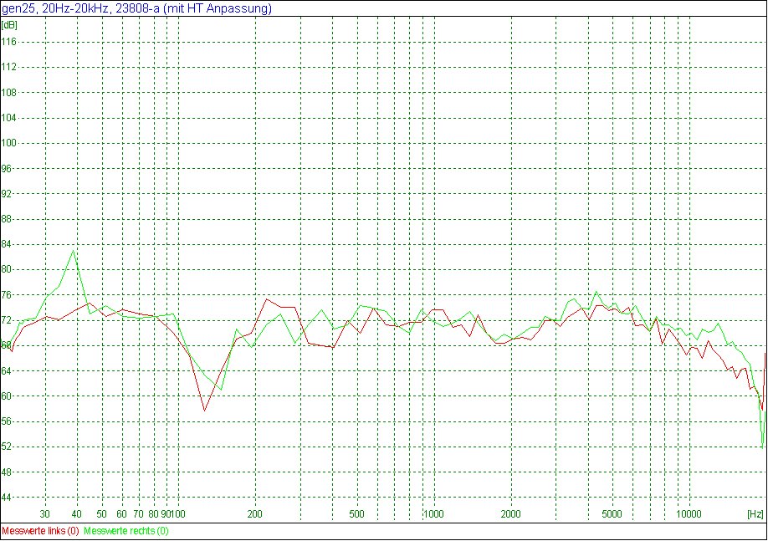Click the [dB] axis unit label
Image resolution: width=768 pixels, height=541 pixels.
[x=9, y=25]
